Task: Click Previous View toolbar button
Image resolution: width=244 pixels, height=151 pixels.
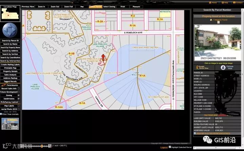Action: coord(28,7)
